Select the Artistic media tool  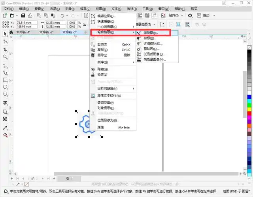[5, 73]
